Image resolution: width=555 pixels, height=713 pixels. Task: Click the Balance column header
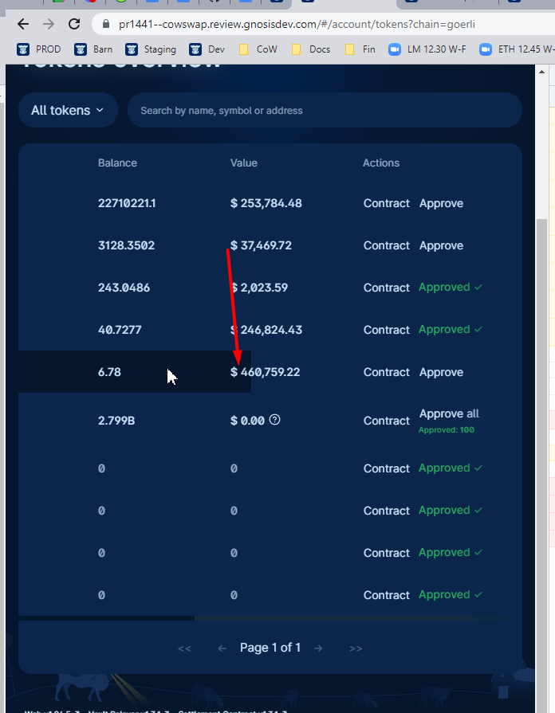point(117,163)
